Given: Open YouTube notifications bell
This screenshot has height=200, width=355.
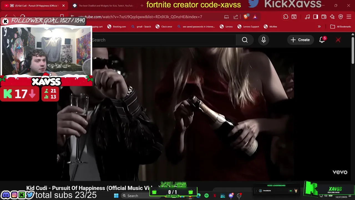Looking at the screenshot, I should coord(322,40).
